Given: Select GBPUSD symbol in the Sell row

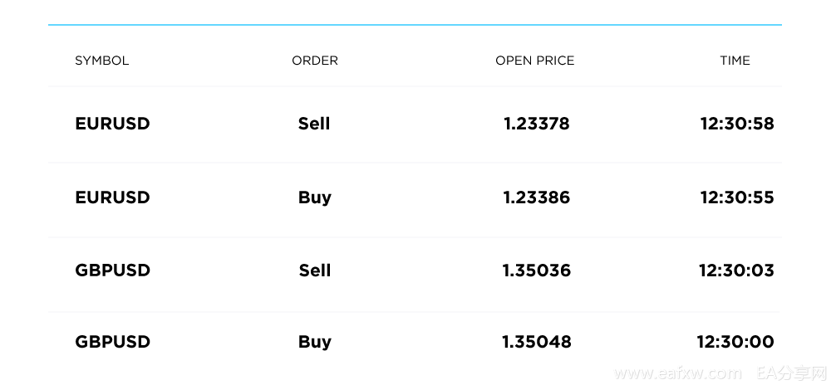Looking at the screenshot, I should (x=112, y=270).
